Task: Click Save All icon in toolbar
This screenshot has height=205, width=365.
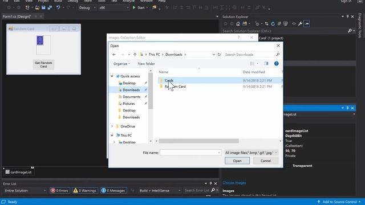Action: 50,7
